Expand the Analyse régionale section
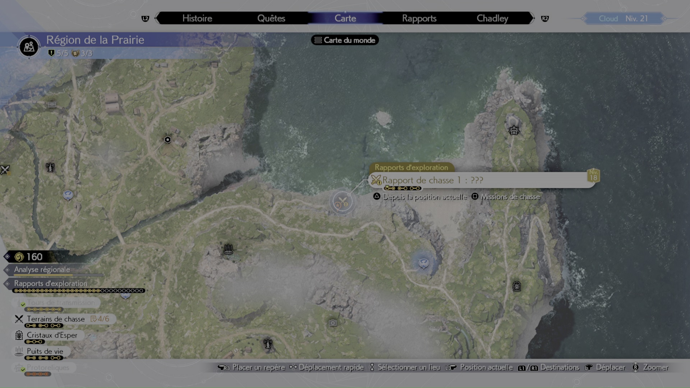Image resolution: width=690 pixels, height=388 pixels. coord(42,269)
